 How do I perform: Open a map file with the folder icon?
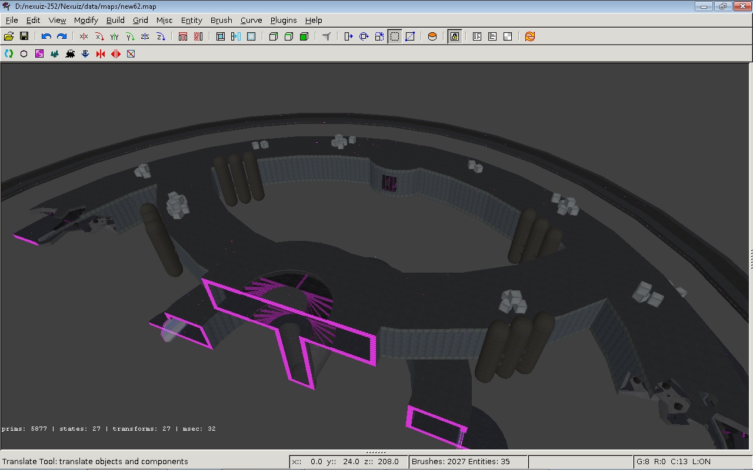[x=9, y=36]
